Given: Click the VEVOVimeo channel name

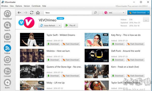Looking at the screenshot, I should [48, 20].
